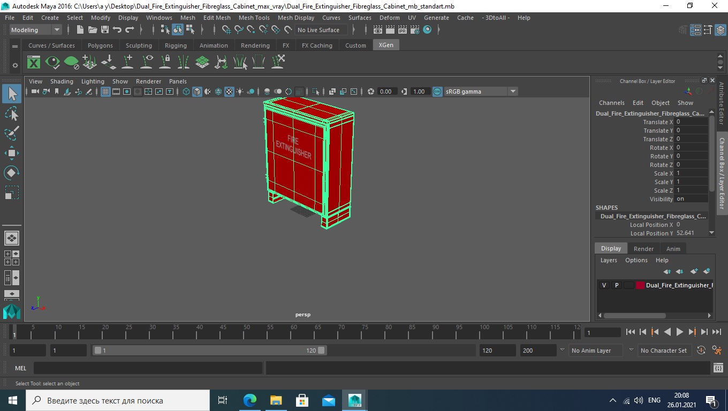Open Mail app from taskbar

pyautogui.click(x=328, y=400)
